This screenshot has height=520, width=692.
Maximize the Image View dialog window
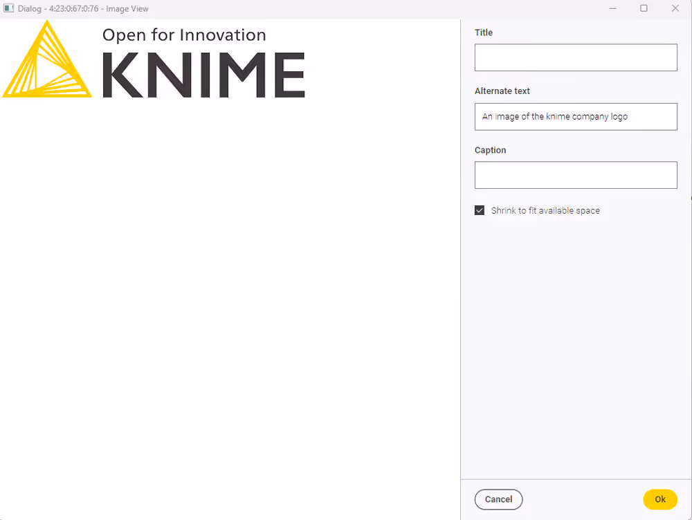click(644, 8)
